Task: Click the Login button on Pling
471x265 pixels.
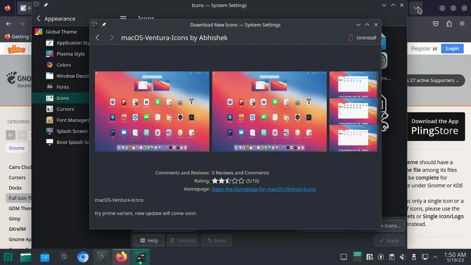Action: tap(452, 48)
